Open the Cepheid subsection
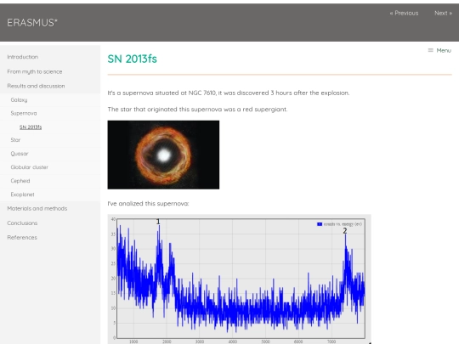Viewport: 459px width, 344px height. pos(20,181)
